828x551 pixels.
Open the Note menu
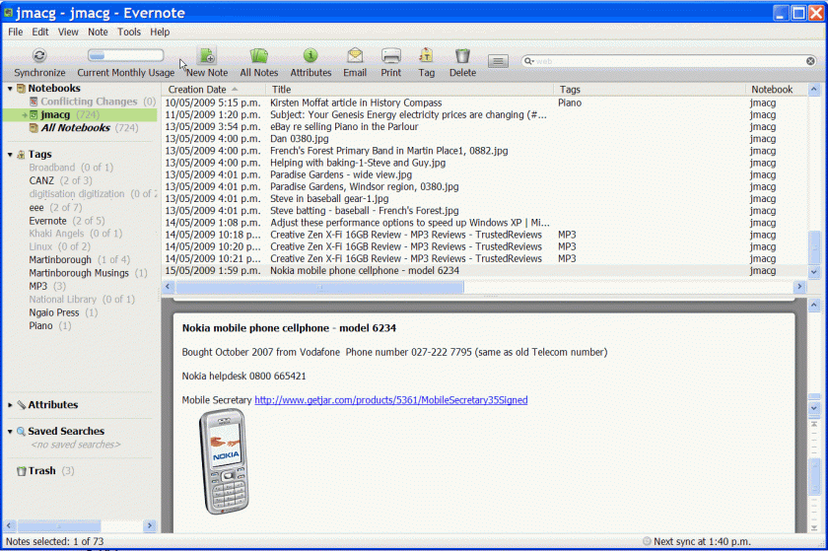(98, 32)
